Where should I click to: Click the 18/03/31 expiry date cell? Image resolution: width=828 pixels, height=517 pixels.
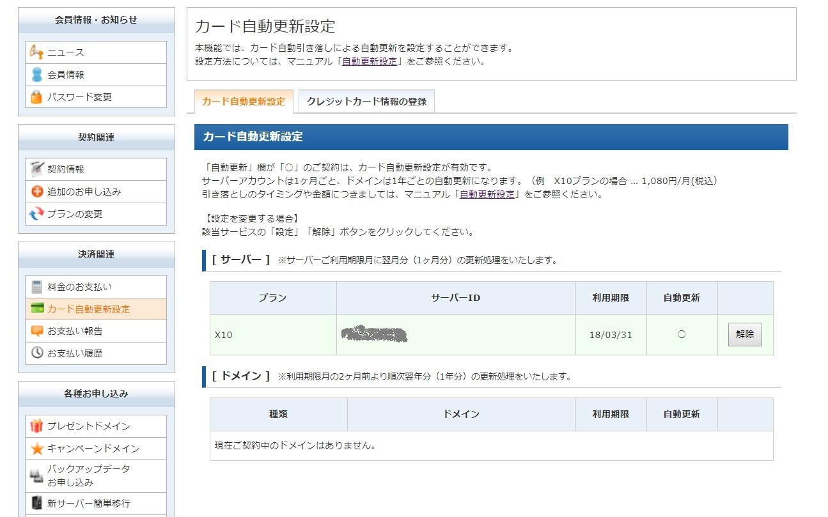[x=611, y=335]
